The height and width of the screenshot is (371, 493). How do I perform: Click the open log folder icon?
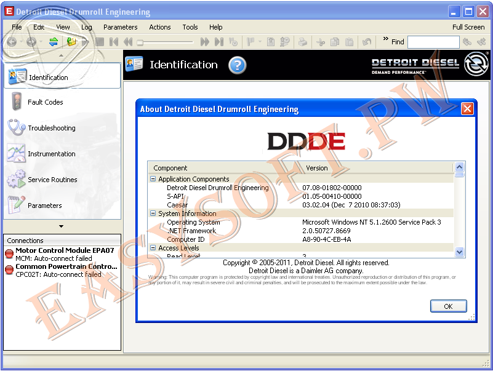pyautogui.click(x=71, y=42)
